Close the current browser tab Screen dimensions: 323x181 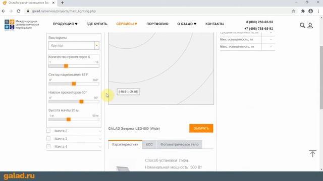coord(53,3)
